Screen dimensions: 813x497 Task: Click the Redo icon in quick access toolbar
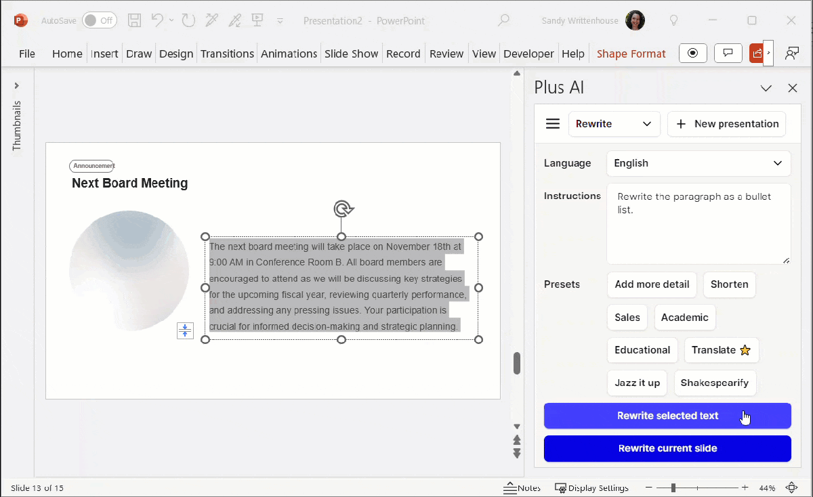187,20
